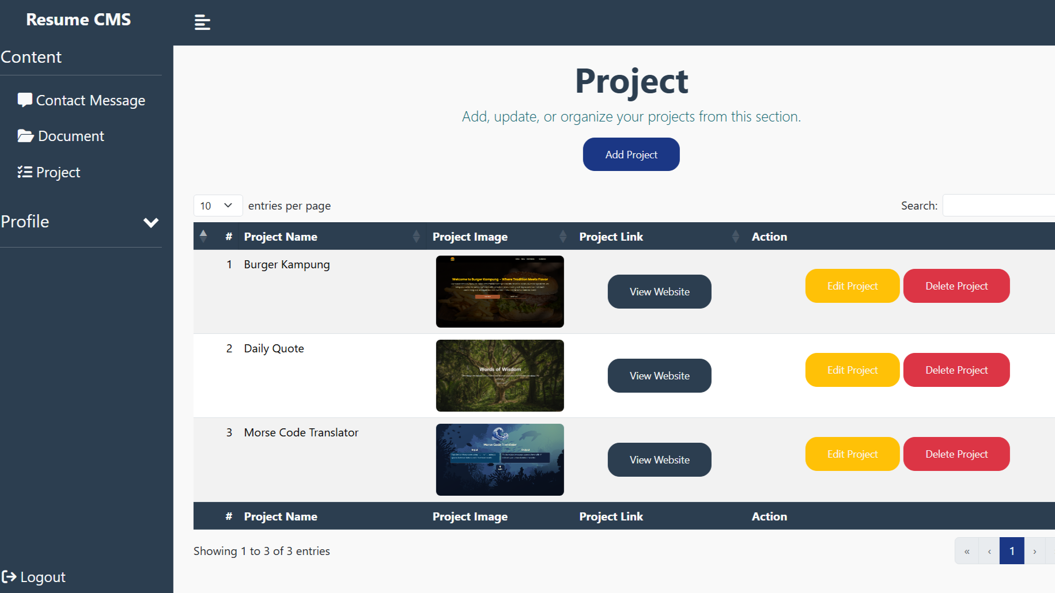Viewport: 1055px width, 593px height.
Task: Open the entries per page dropdown
Action: click(218, 206)
